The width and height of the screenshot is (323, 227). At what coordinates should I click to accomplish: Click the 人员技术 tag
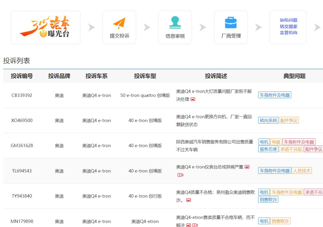[302, 171]
